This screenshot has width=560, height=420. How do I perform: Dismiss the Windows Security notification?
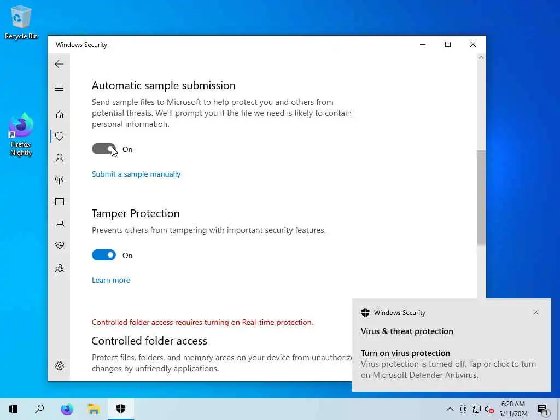tap(536, 312)
